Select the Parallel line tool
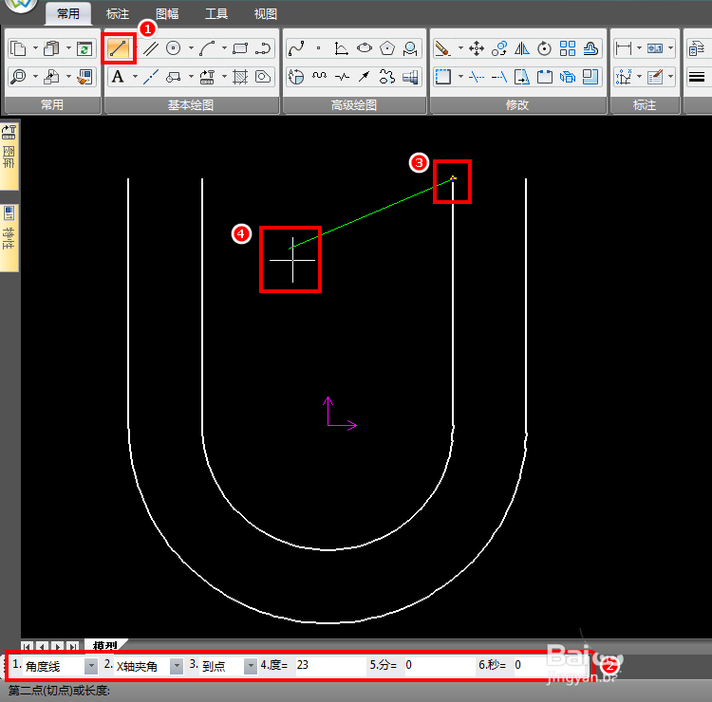 [x=151, y=48]
